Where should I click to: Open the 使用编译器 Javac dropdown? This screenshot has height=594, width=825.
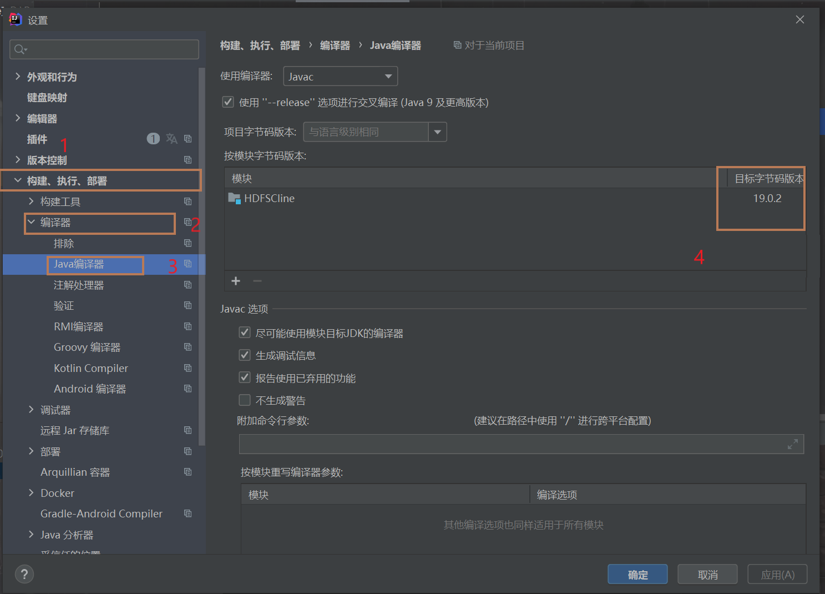[341, 76]
